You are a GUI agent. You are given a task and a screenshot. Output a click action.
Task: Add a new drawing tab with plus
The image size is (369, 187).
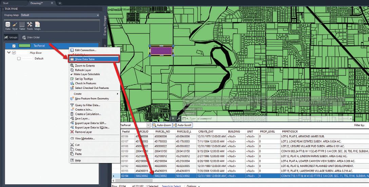tap(60, 3)
